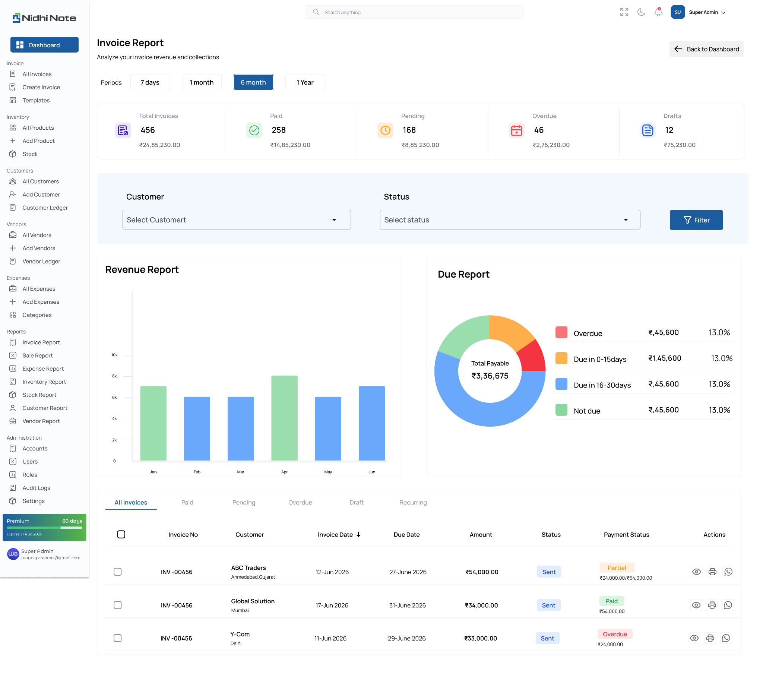
Task: Click the red Overdue legend swatch
Action: tap(561, 332)
